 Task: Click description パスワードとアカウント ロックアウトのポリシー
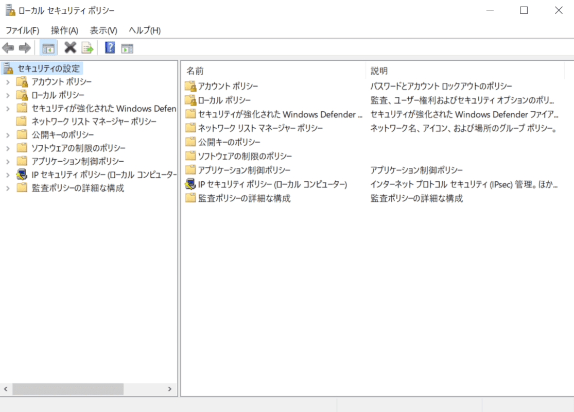(441, 86)
